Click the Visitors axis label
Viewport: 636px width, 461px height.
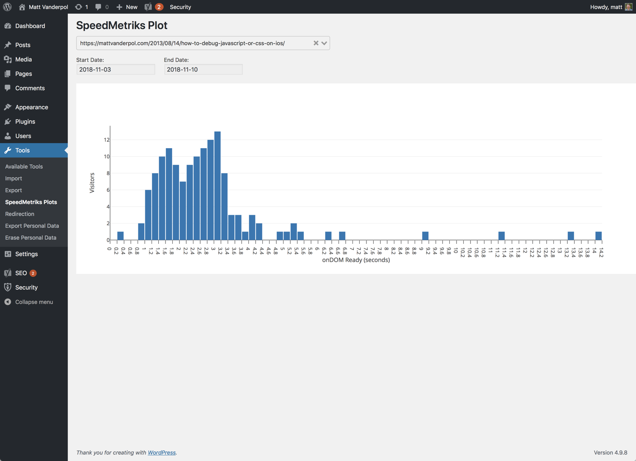tap(92, 183)
